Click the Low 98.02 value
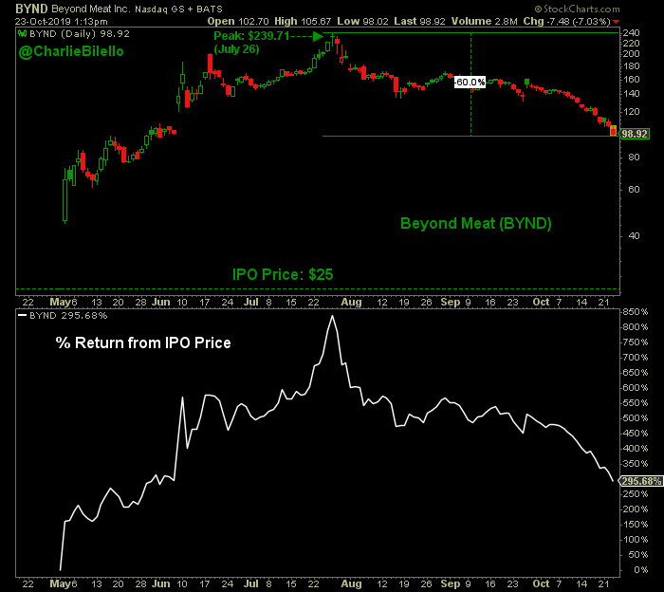Viewport: 664px width, 592px height. pyautogui.click(x=362, y=21)
